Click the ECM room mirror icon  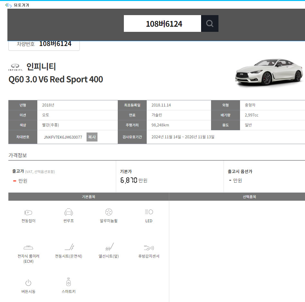pyautogui.click(x=28, y=247)
